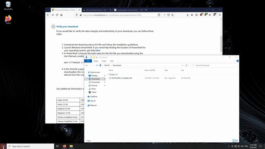Go back in Firefox browser
The width and height of the screenshot is (265, 149).
(48, 15)
